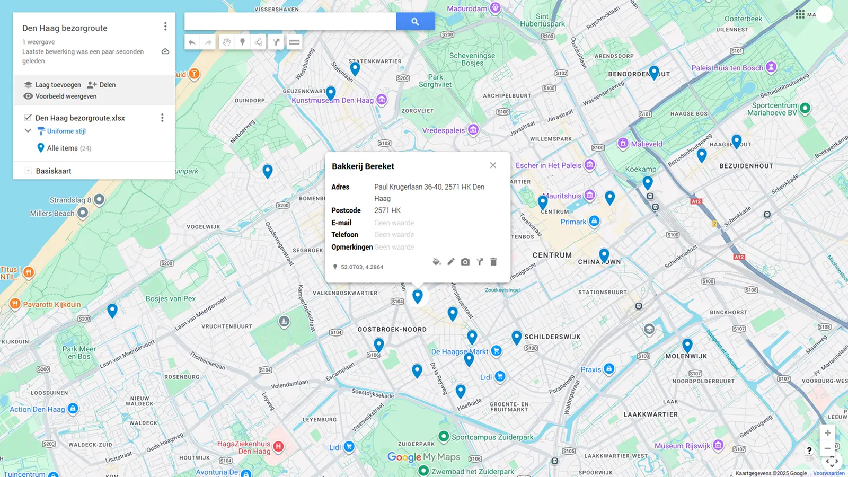Open the style paint-bucket icon for Bakkerij Bereket
The height and width of the screenshot is (477, 848).
[x=437, y=261]
